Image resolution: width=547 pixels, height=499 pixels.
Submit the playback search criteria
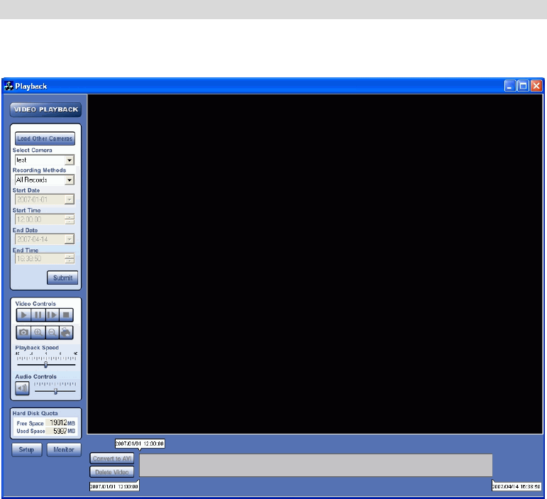click(x=62, y=278)
